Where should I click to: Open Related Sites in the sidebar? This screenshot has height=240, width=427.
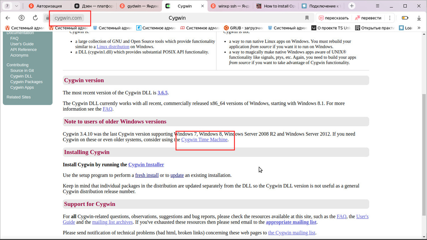tap(19, 97)
